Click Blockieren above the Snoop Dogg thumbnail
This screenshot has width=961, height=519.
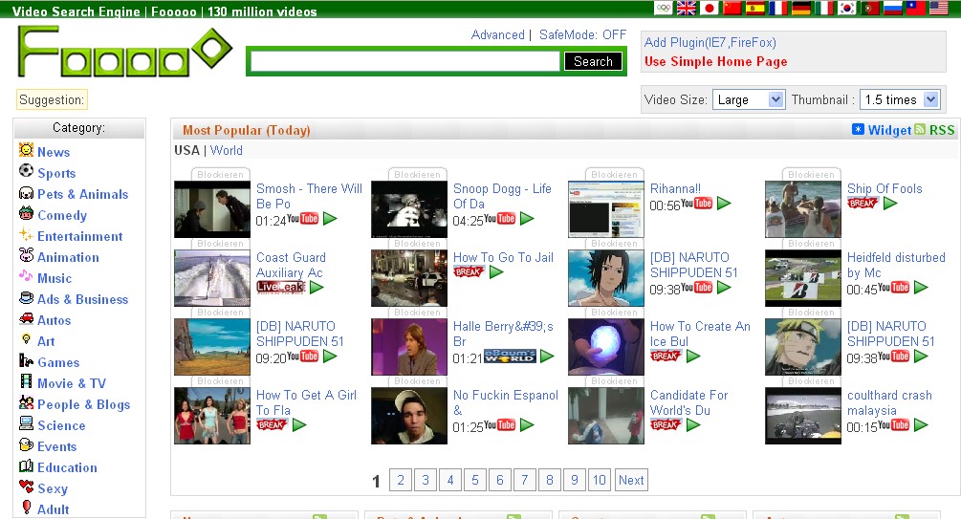(417, 175)
